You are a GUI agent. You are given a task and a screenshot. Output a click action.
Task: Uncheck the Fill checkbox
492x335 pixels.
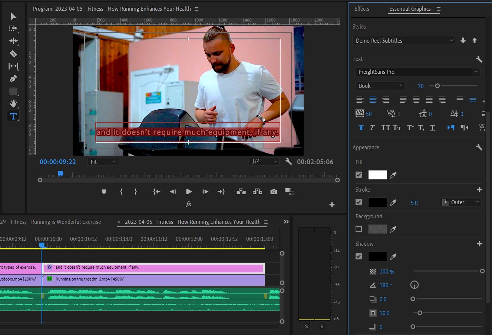point(359,175)
